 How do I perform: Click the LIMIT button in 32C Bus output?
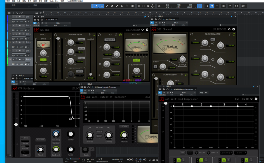click(x=136, y=60)
